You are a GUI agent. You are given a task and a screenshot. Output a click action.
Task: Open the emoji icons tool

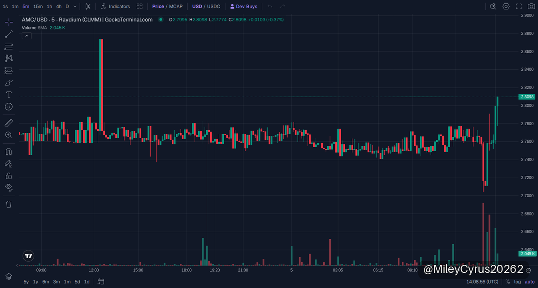click(9, 106)
